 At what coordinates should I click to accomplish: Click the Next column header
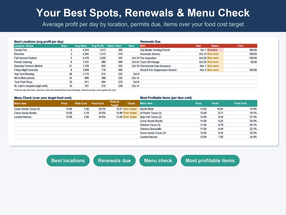pos(131,46)
